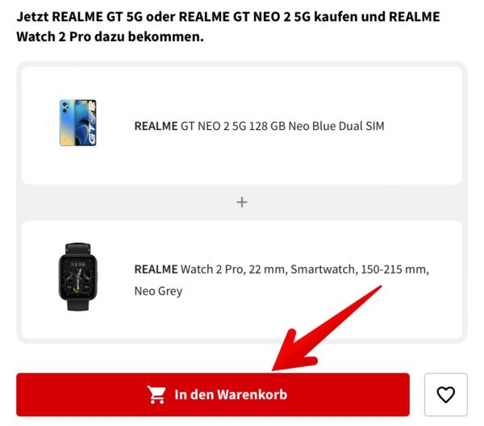This screenshot has width=484, height=426.
Task: Open the REALME GT NEO 2 phone thumbnail
Action: (77, 123)
